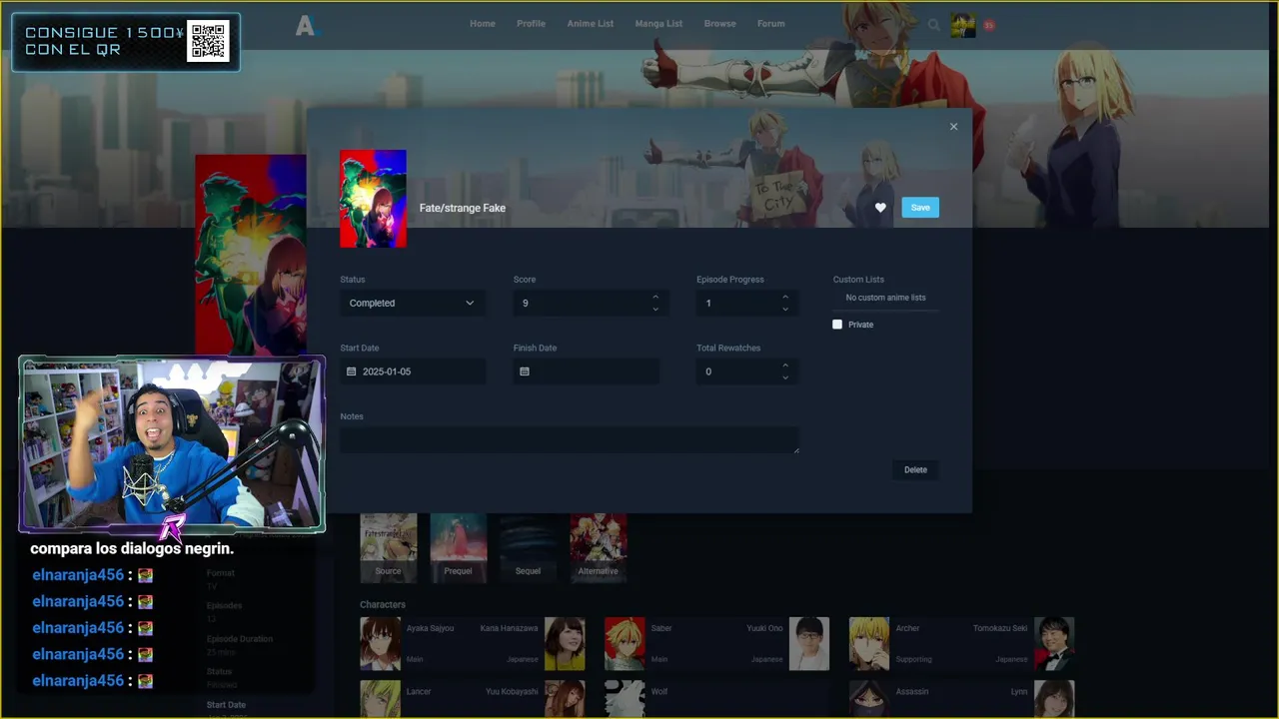Go to Home in navigation bar
The width and height of the screenshot is (1279, 719).
point(483,24)
